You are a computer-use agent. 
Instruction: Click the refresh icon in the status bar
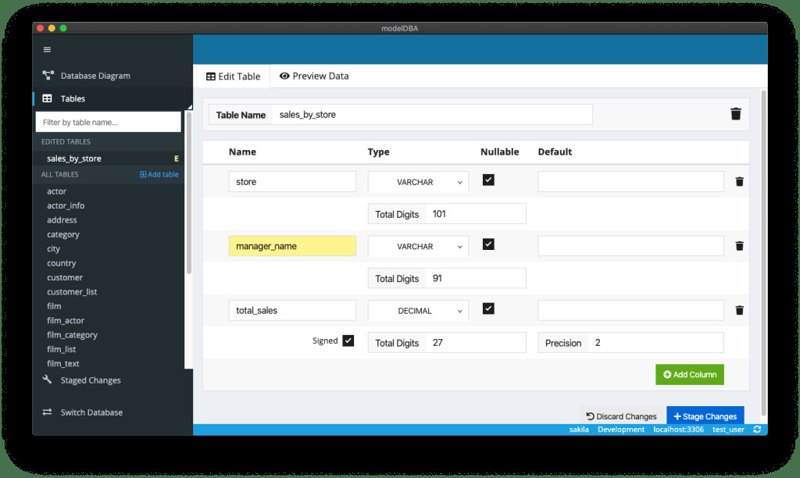coord(757,430)
